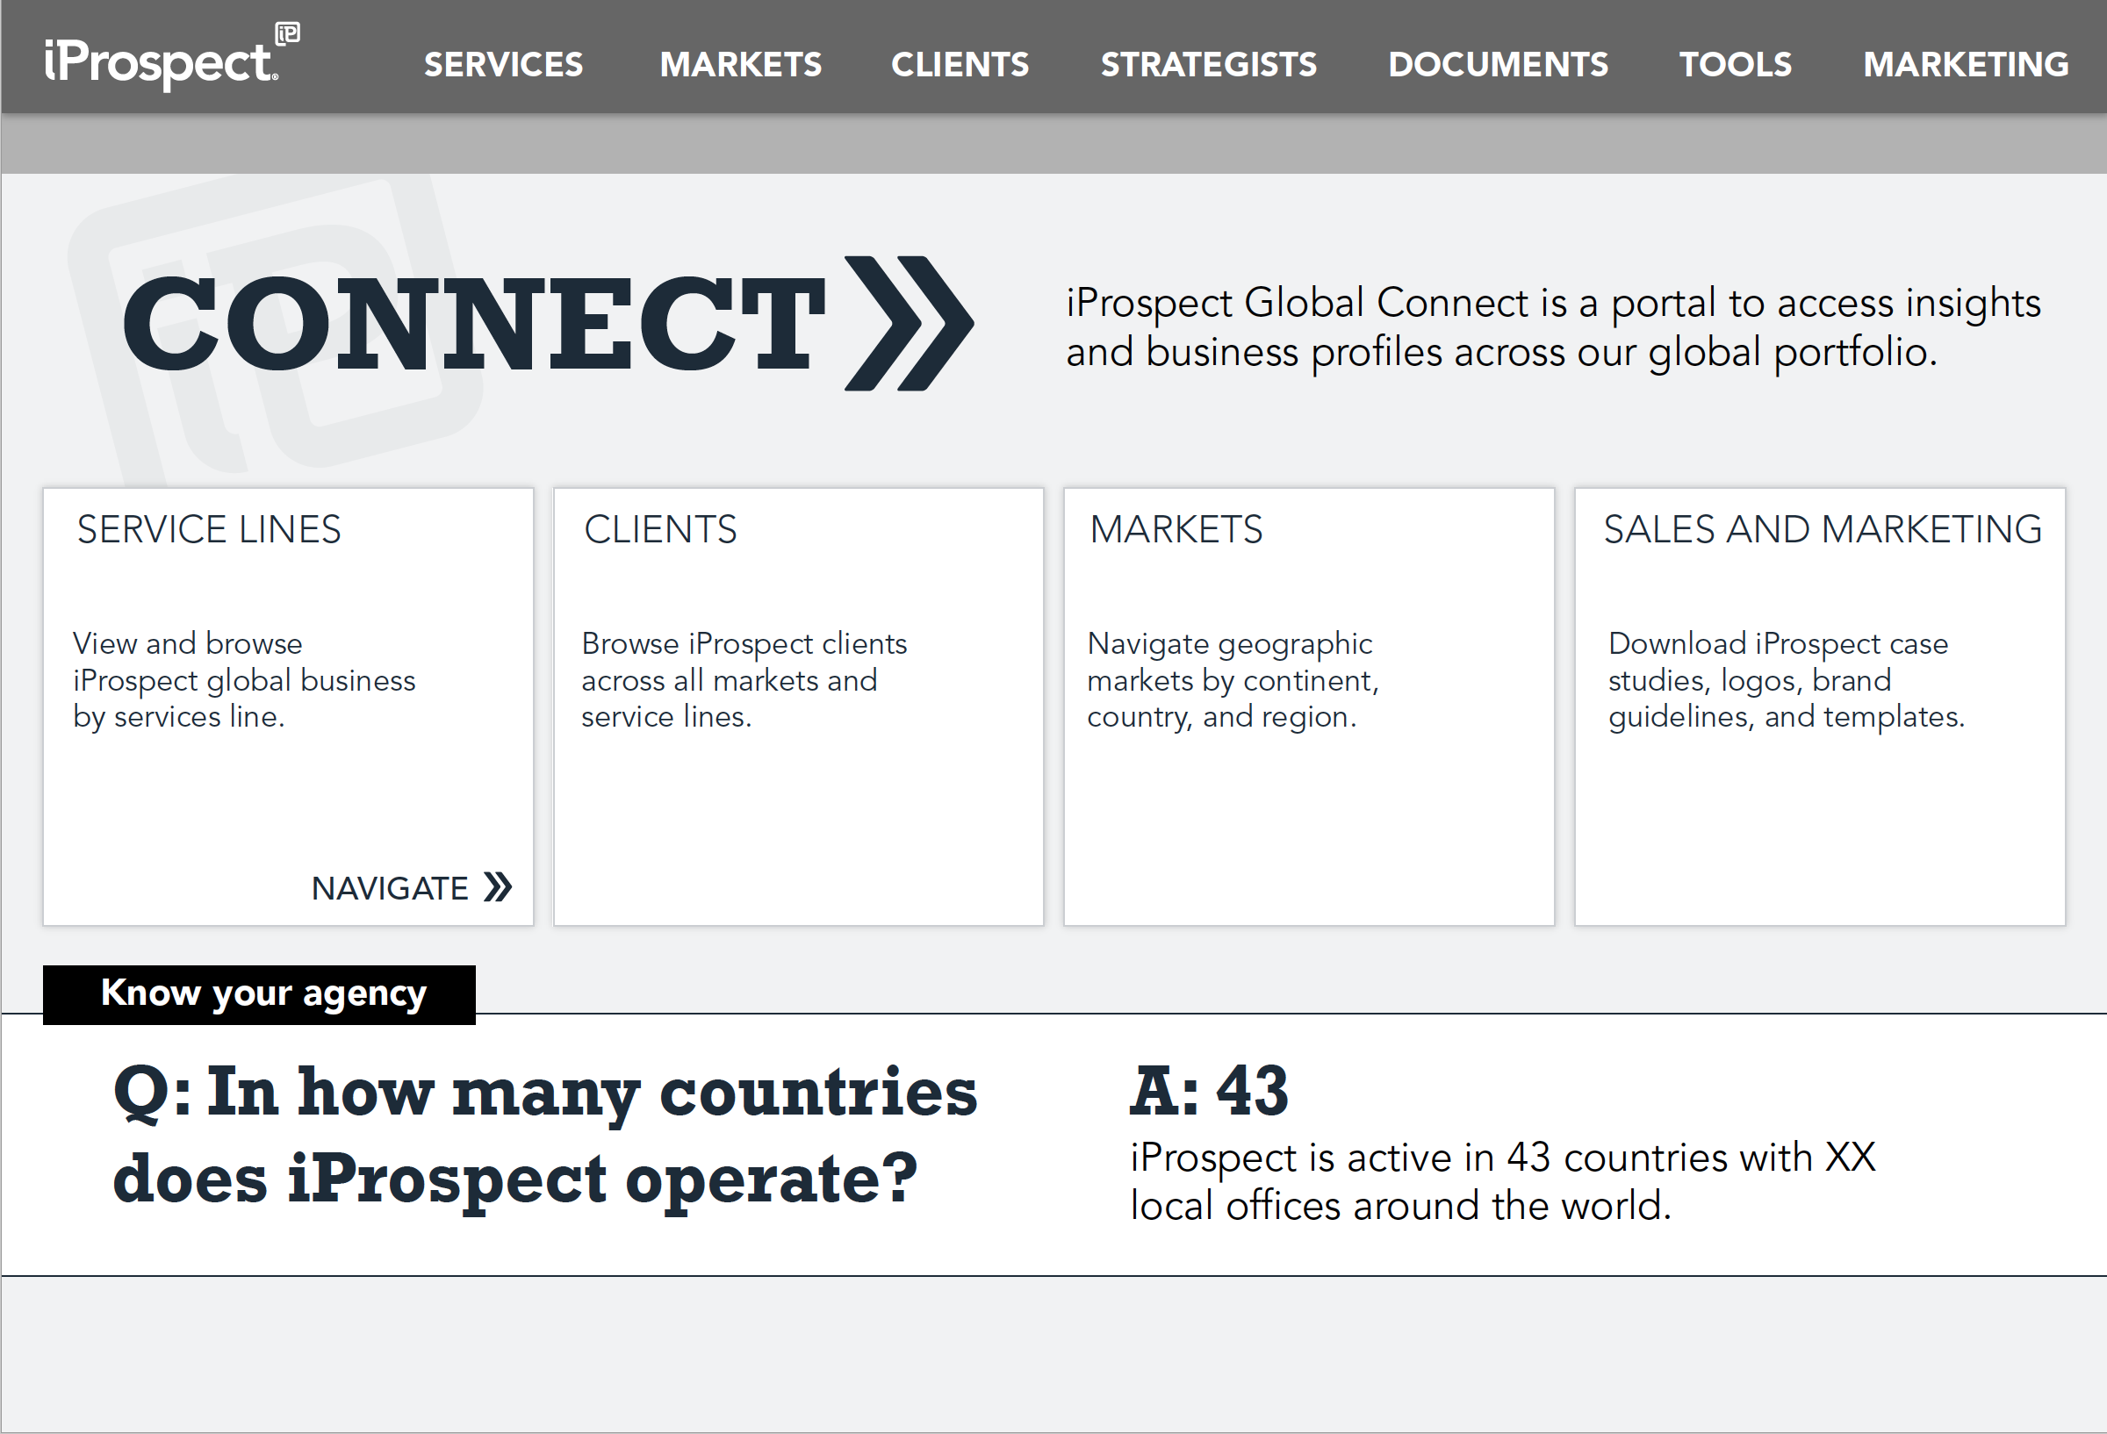2107x1434 pixels.
Task: Click 'Browse iProspect clients across all markets' text
Action: pos(744,680)
